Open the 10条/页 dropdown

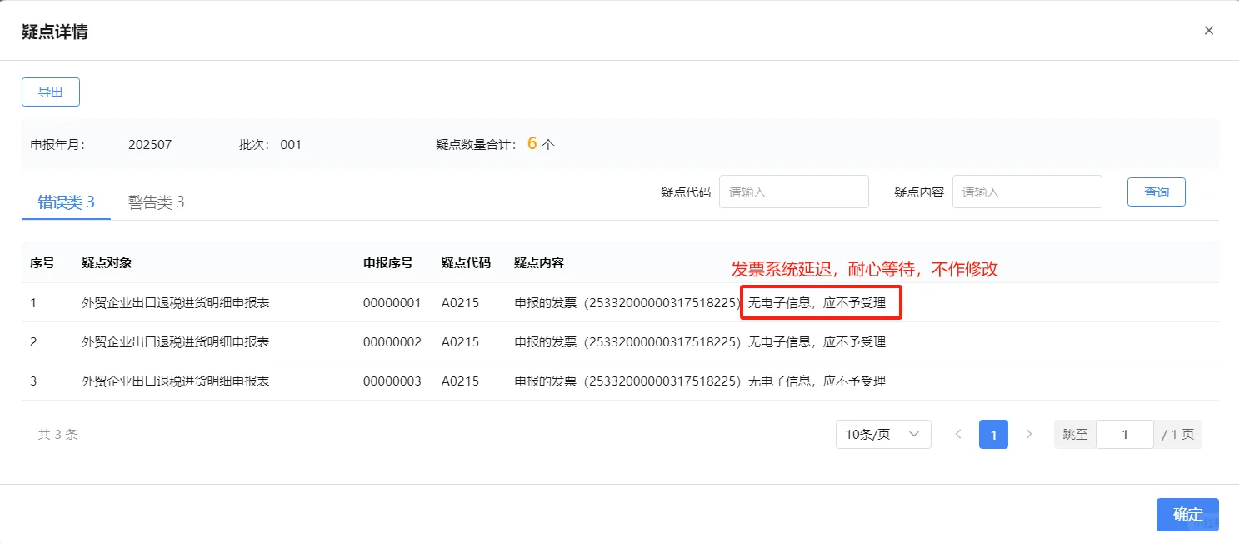click(882, 434)
